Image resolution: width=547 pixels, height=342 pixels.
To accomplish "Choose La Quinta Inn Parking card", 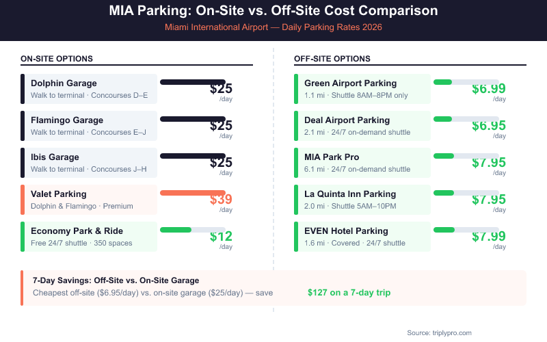I will [x=362, y=200].
